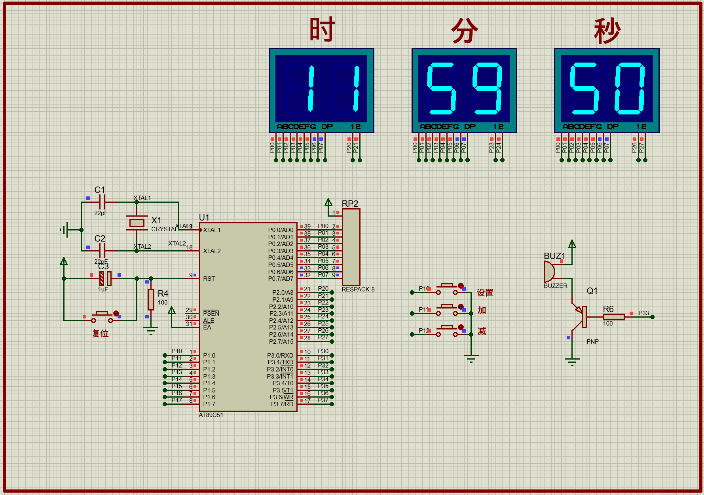Click the 时 heading text

[322, 30]
